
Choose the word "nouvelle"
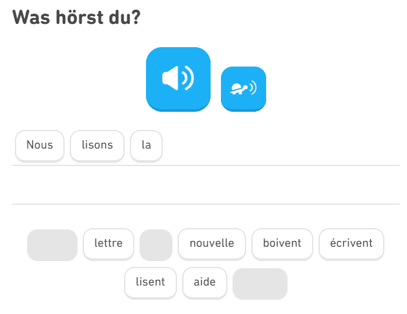pos(212,244)
